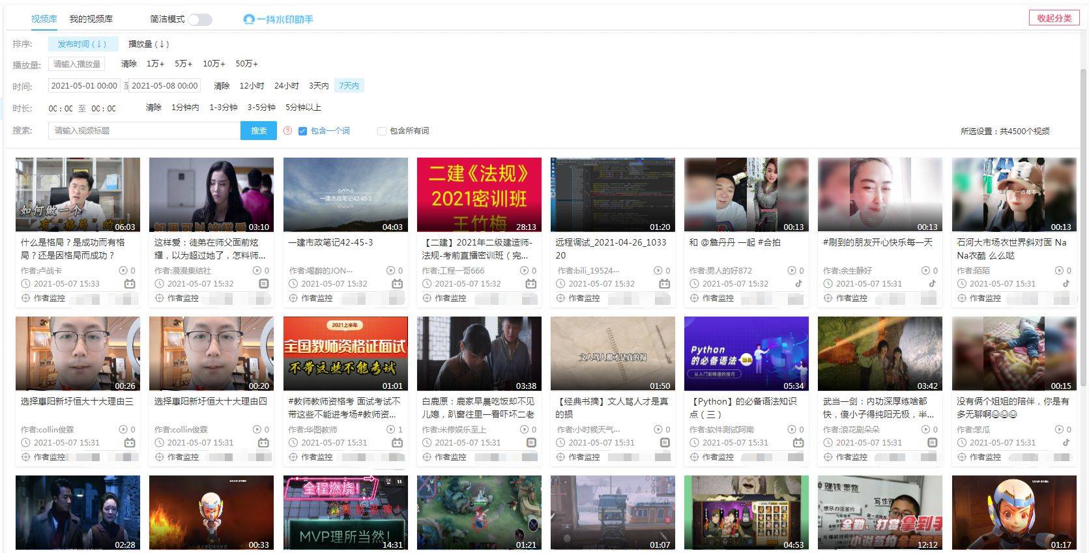Click Douyin icon on 没有俩个姐姐的陪伴 card
Viewport: 1089px width, 553px height.
coord(1066,442)
